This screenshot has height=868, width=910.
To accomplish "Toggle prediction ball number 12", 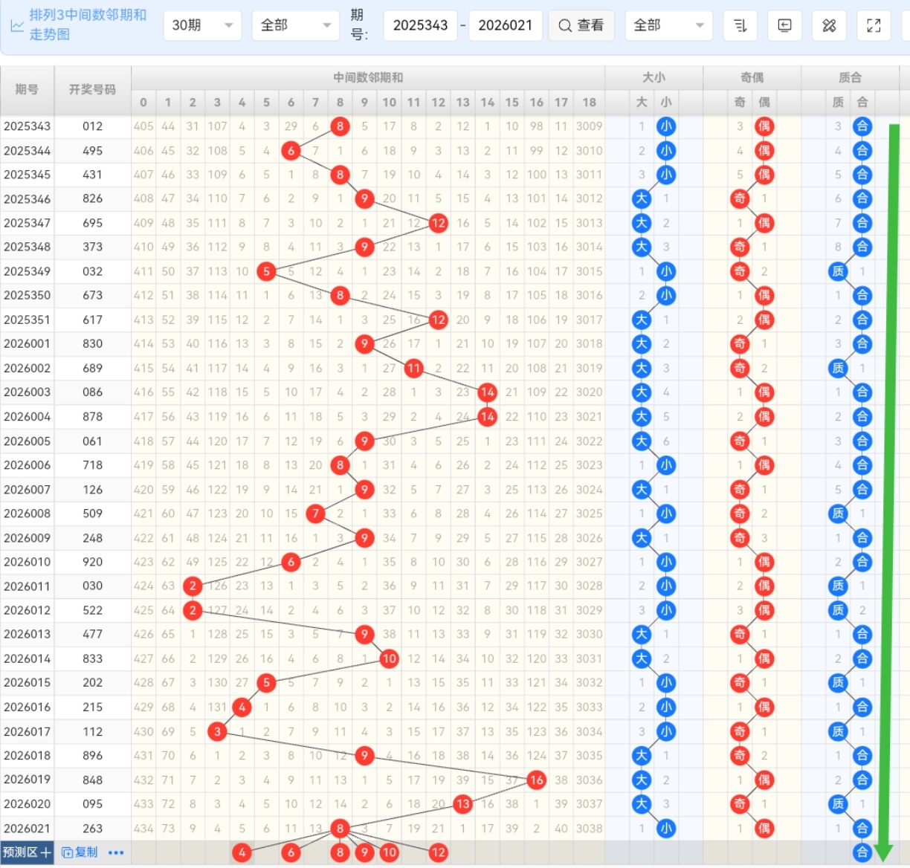I will tap(438, 852).
